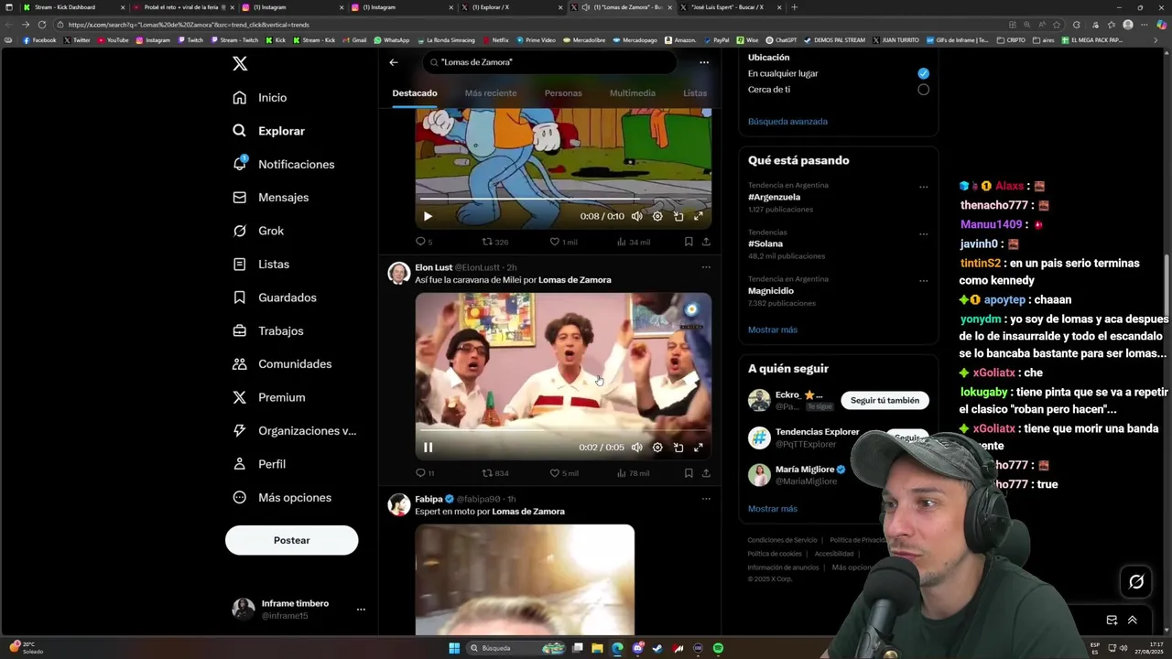Click Mostrar más under A quién seguir
1172x659 pixels.
[772, 509]
